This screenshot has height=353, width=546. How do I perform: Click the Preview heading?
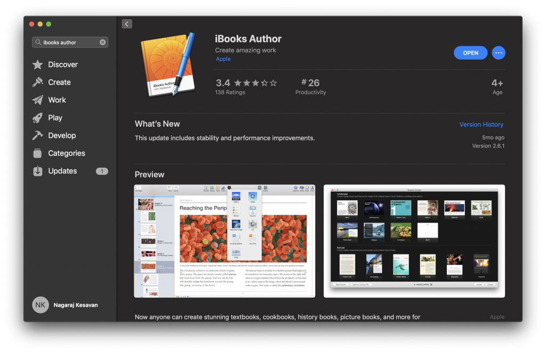[x=149, y=175]
